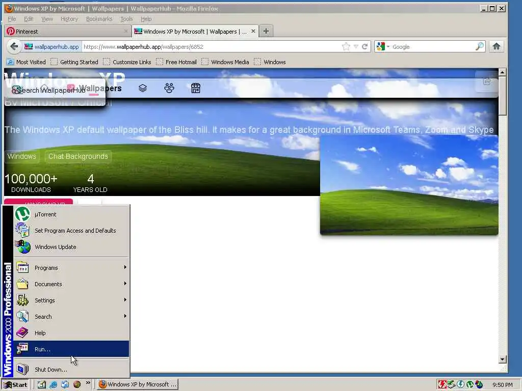Click search magnifier icon in search bar
This screenshot has width=522, height=391.
pyautogui.click(x=479, y=46)
